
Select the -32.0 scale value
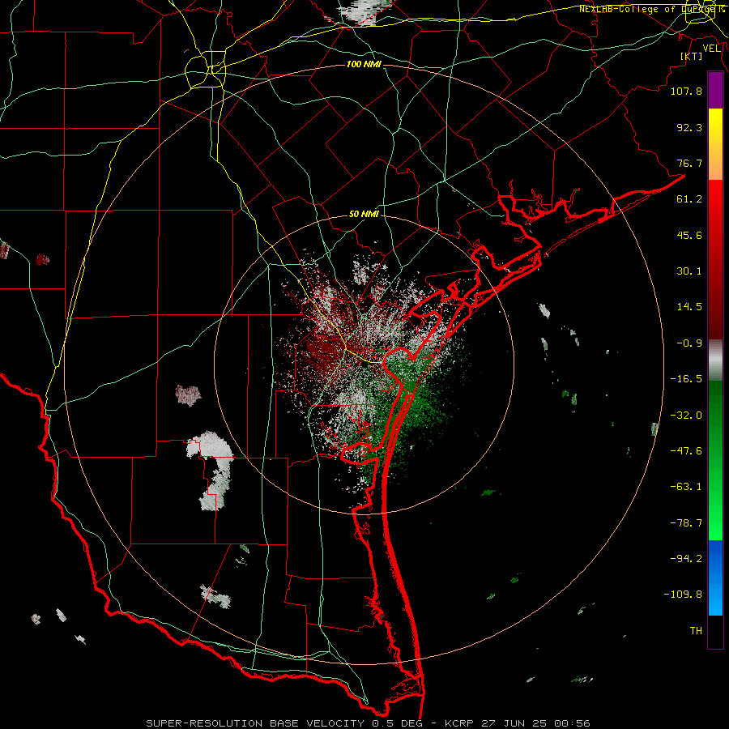(686, 416)
